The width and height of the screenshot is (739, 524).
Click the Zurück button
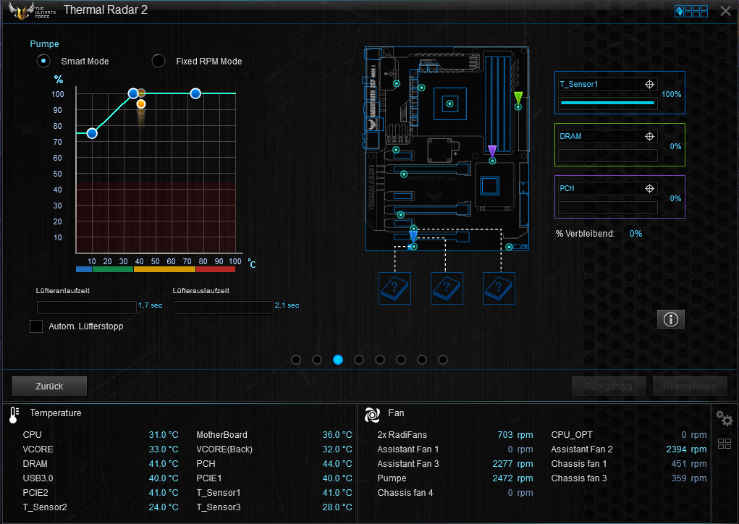(49, 386)
